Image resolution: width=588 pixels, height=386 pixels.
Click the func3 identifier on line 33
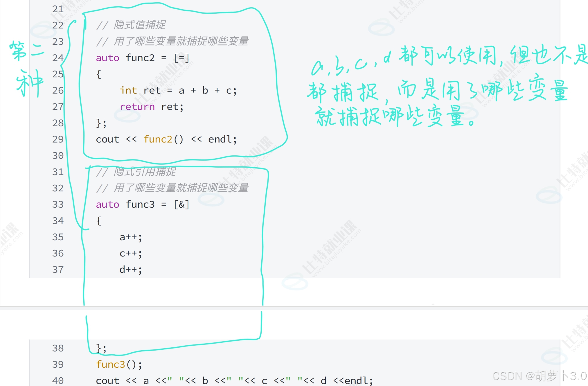tap(140, 204)
